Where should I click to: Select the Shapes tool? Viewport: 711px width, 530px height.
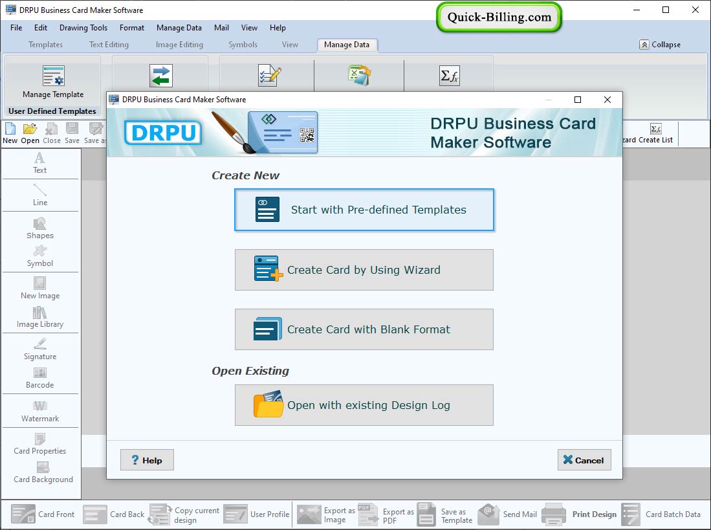40,228
